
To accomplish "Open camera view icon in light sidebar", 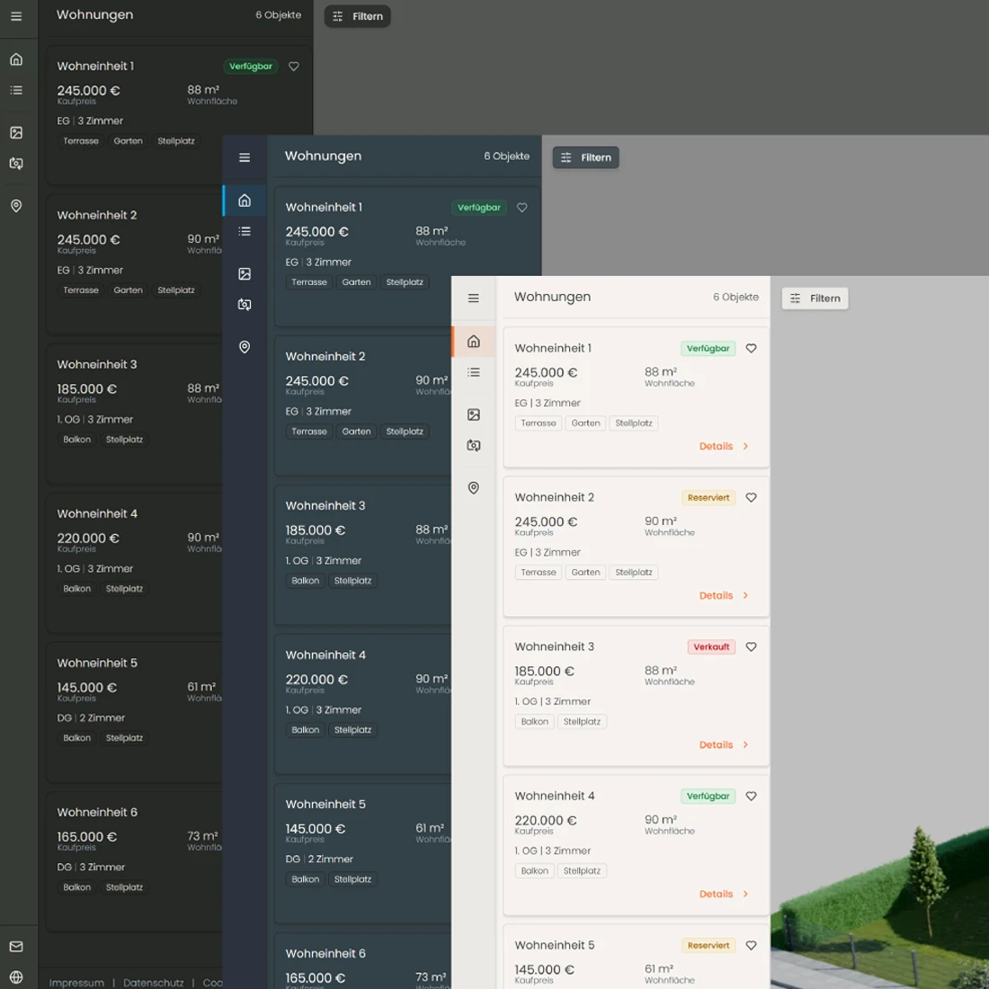I will tap(474, 445).
